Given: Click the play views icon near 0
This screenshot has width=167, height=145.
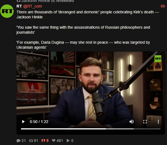Looking at the screenshot, I should 68,141.
